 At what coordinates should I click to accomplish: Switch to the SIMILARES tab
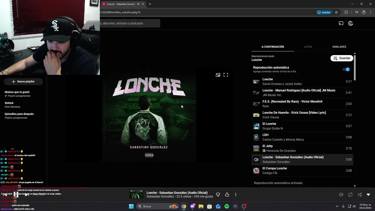(339, 47)
